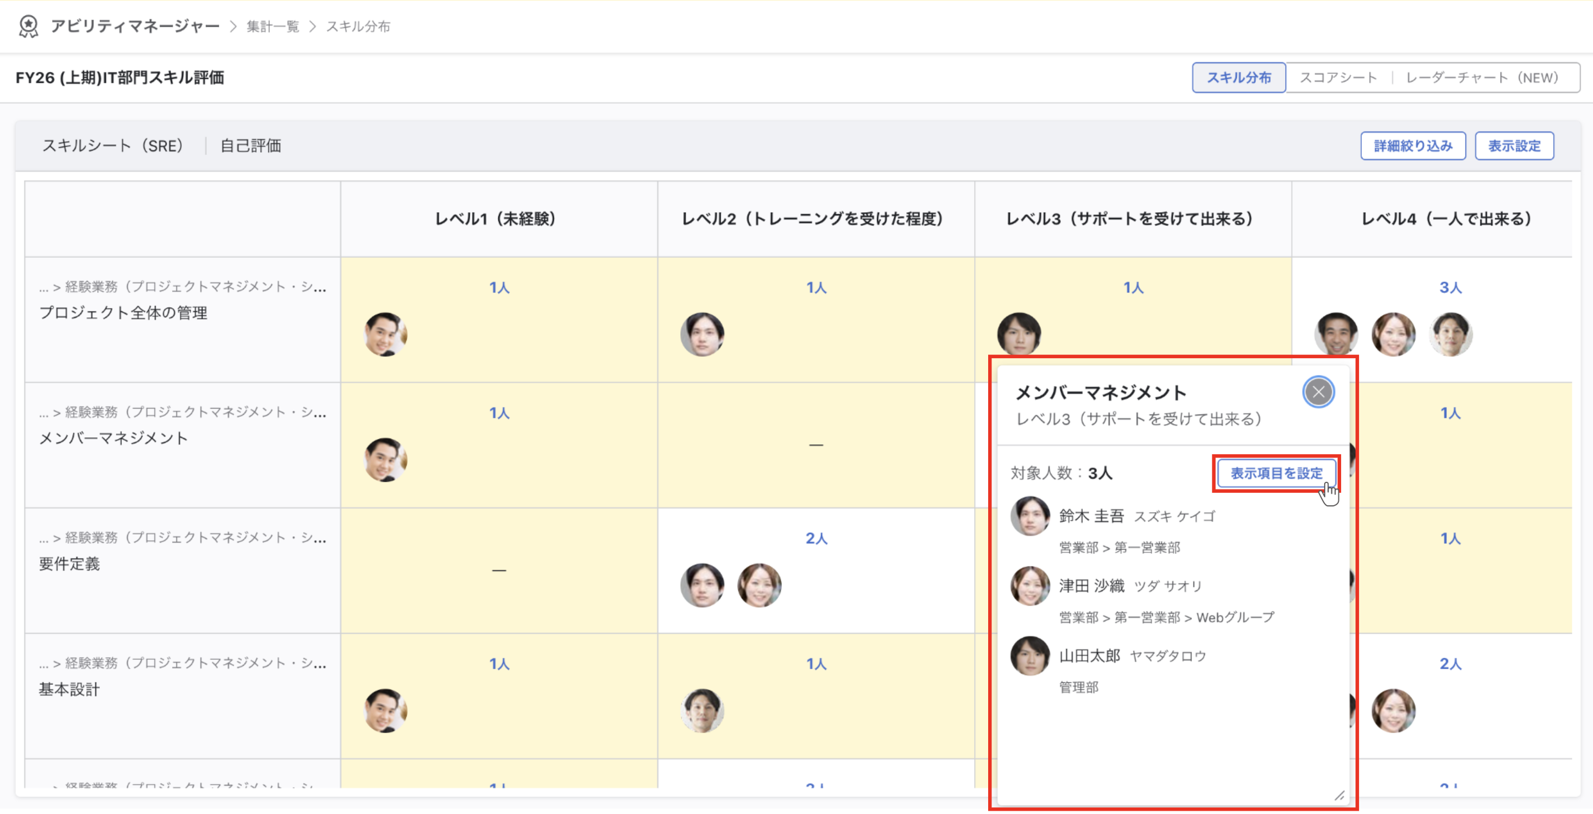This screenshot has width=1593, height=814.
Task: Click the 表示項目を設定 button
Action: pyautogui.click(x=1276, y=473)
